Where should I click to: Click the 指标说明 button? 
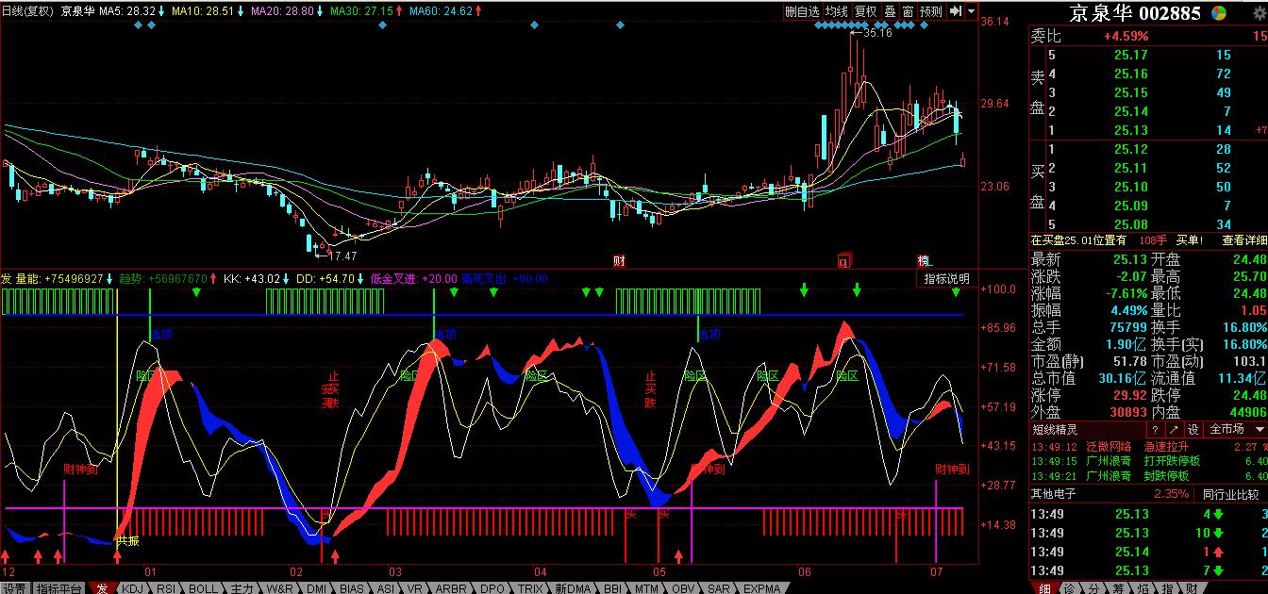click(x=945, y=279)
